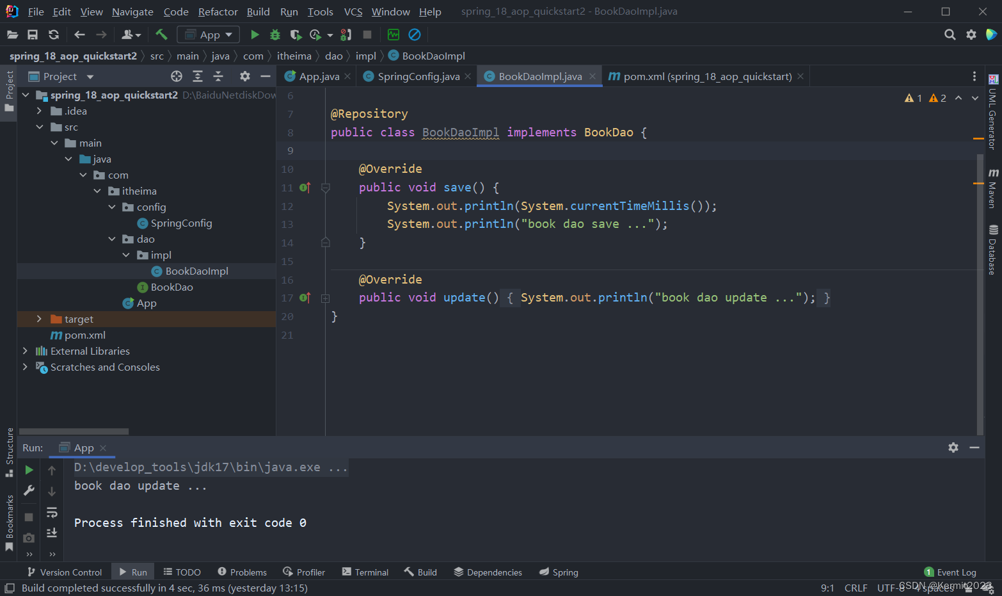Viewport: 1002px width, 596px height.
Task: Open Project panel options gear
Action: (x=245, y=76)
